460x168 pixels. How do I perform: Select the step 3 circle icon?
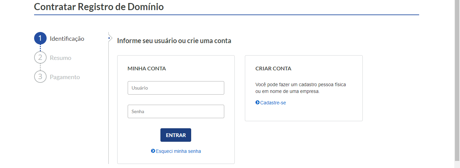pos(40,77)
